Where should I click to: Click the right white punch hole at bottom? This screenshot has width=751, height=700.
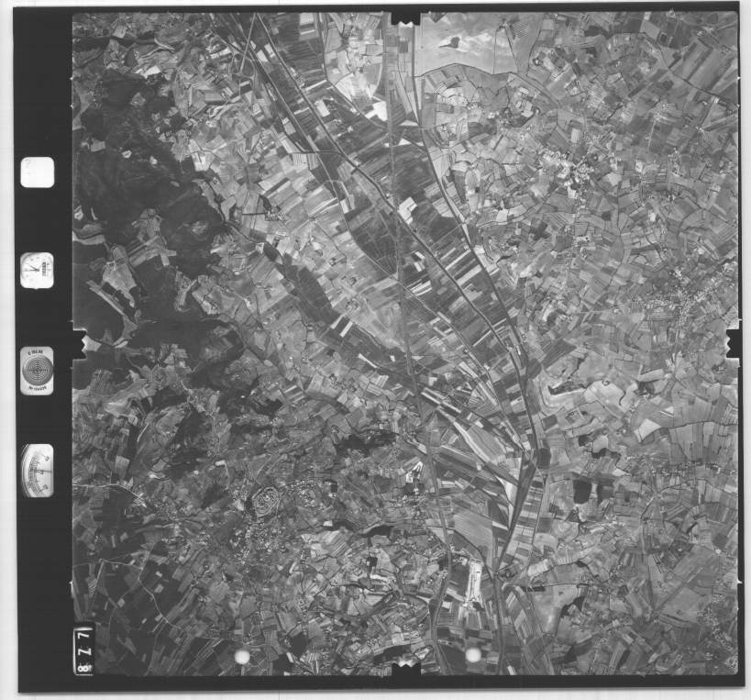473,654
